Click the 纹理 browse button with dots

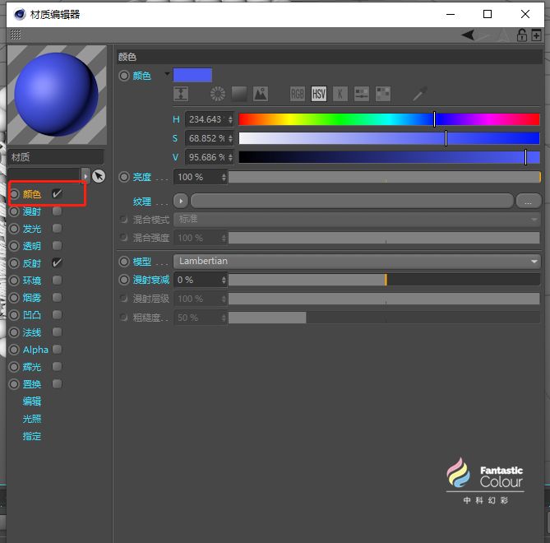pyautogui.click(x=529, y=201)
